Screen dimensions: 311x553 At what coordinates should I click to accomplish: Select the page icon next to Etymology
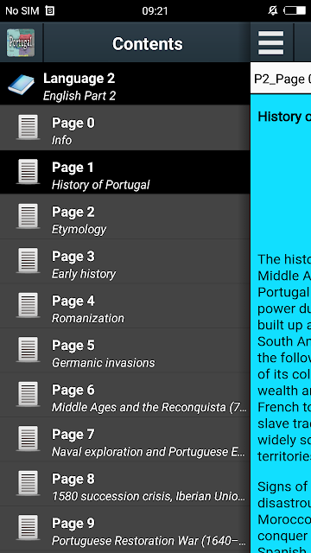(29, 216)
